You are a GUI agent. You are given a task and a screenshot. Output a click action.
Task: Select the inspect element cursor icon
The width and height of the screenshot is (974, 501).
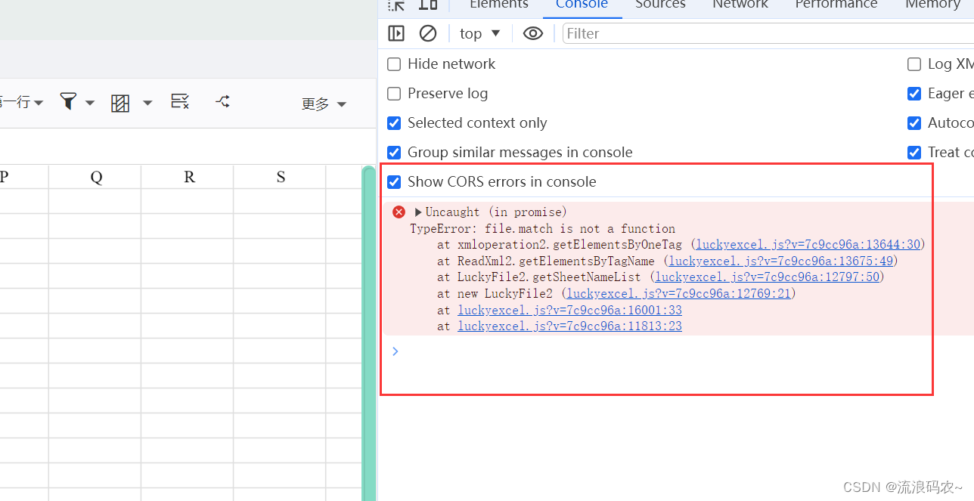(395, 5)
